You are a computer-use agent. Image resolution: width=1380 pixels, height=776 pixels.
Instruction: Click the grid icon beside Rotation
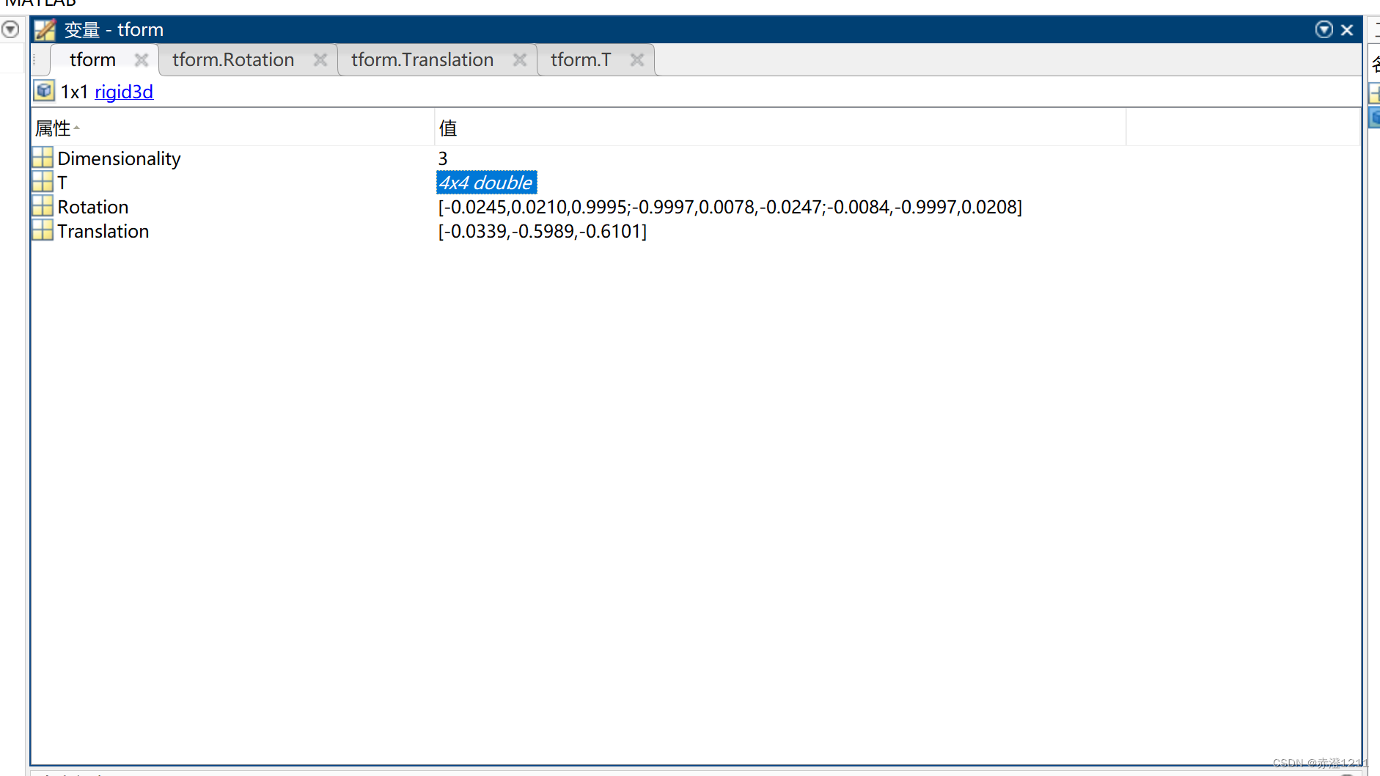pos(42,205)
